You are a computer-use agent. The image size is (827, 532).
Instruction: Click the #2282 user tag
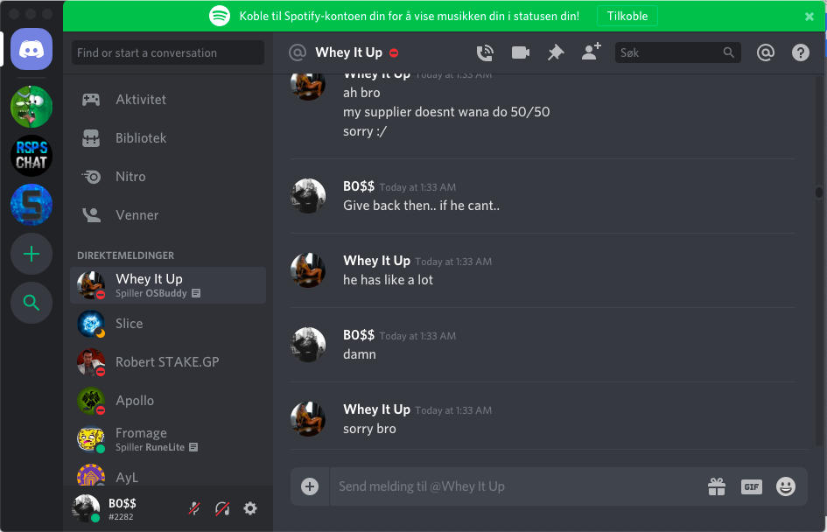pos(121,517)
